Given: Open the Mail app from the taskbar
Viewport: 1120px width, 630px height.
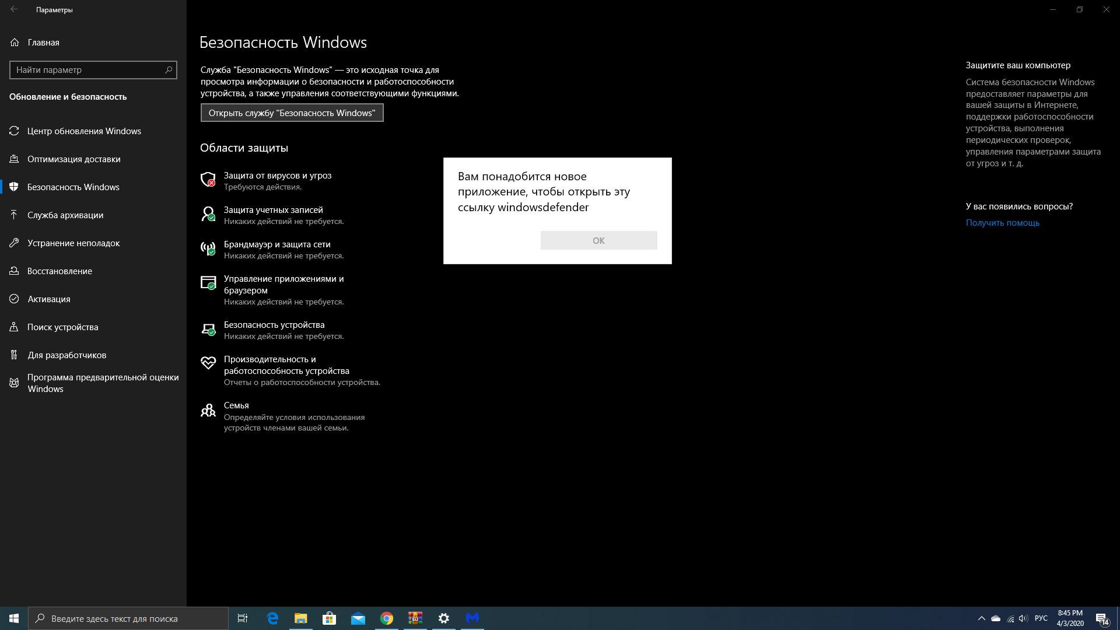Looking at the screenshot, I should tap(358, 618).
